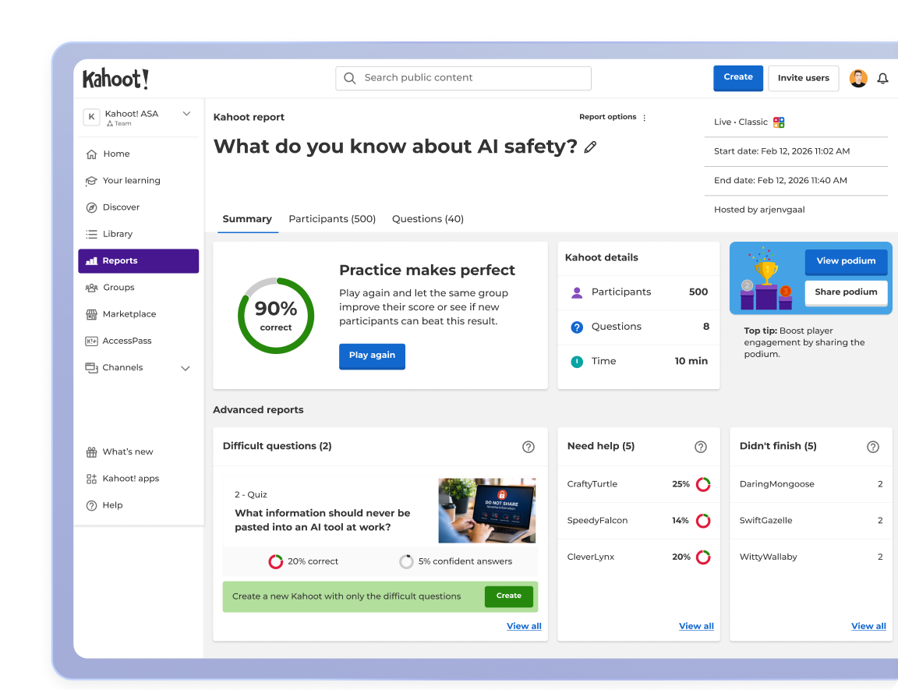The height and width of the screenshot is (690, 898).
Task: Expand the Channels section chevron
Action: click(186, 368)
